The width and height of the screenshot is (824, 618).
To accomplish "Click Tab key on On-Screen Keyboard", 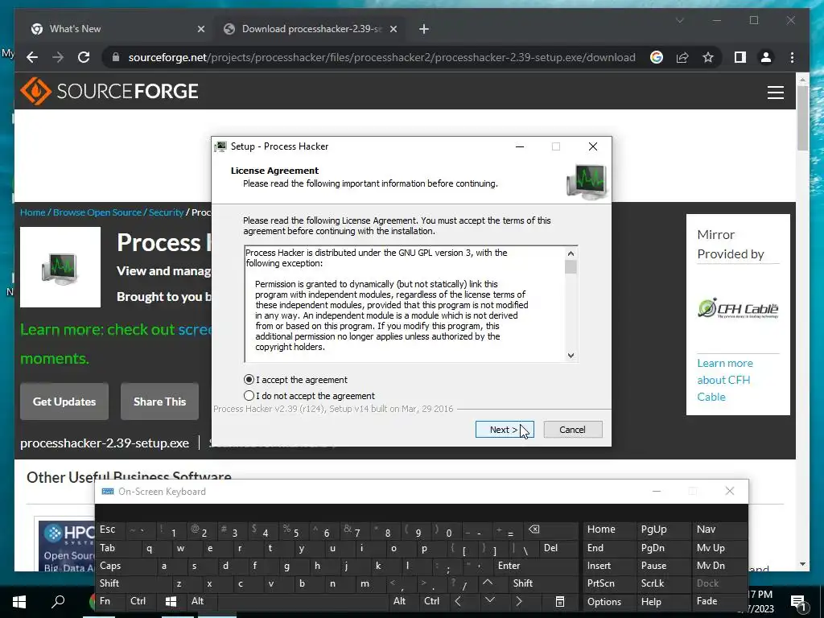I will click(118, 548).
